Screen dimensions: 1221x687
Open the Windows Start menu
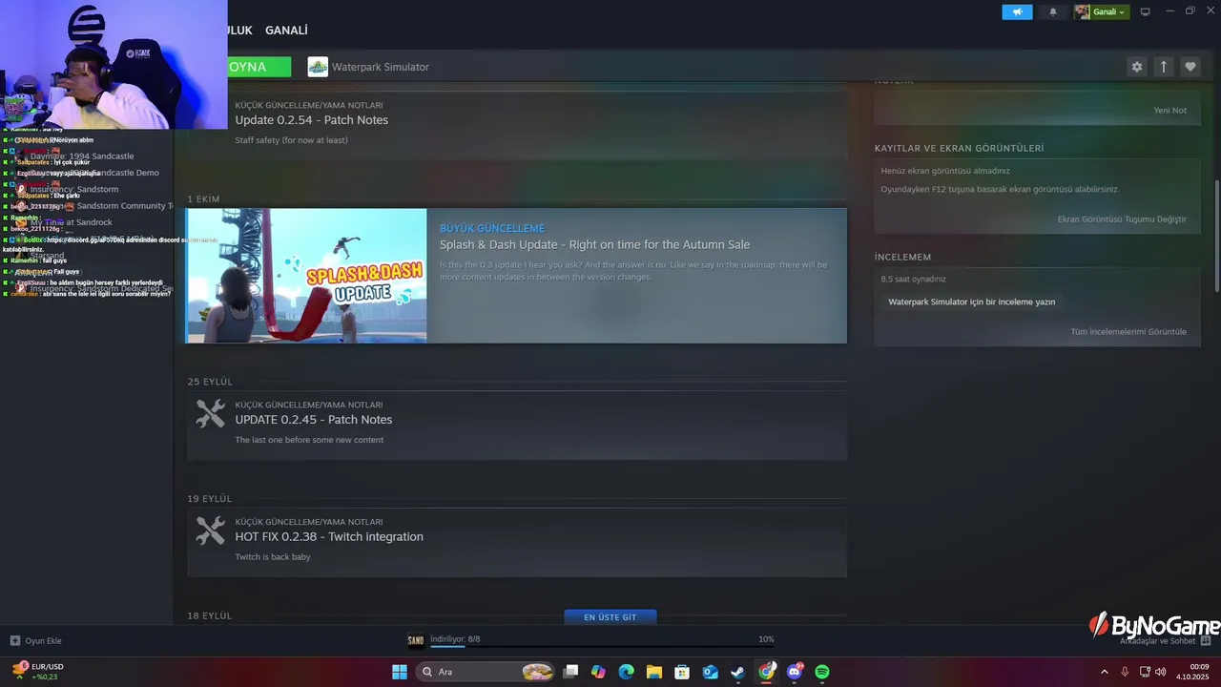click(x=400, y=672)
